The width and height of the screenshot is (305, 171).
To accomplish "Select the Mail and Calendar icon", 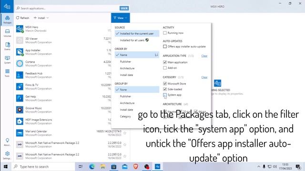I will tap(20, 133).
